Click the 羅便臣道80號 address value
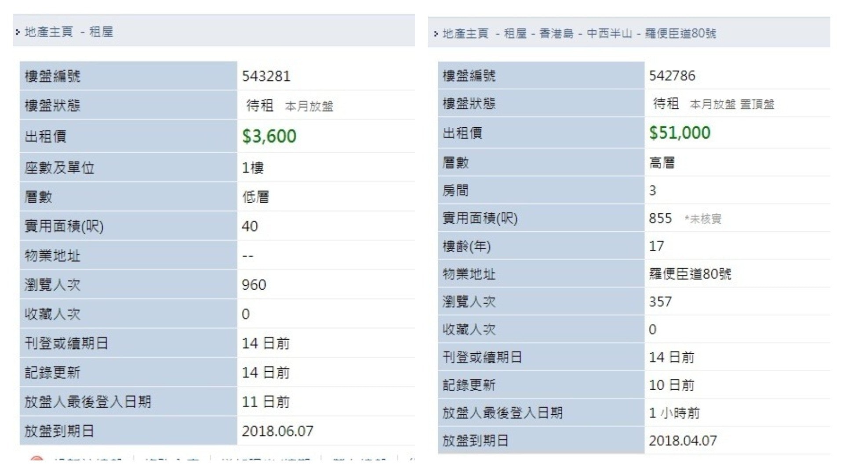Viewport: 844px width, 474px height. (x=690, y=274)
